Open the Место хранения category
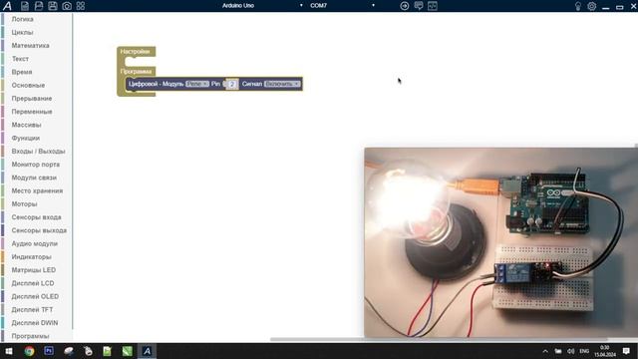638x359 pixels. 37,190
